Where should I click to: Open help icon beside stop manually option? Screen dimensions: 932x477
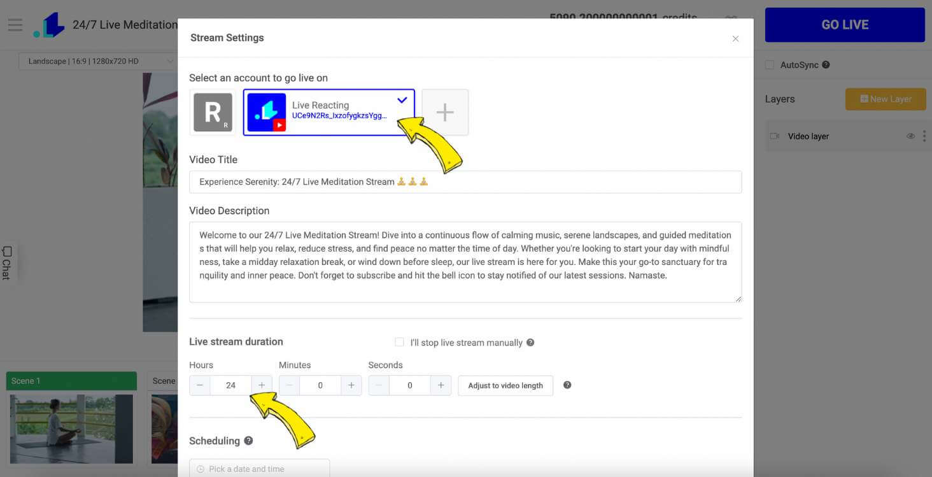coord(530,342)
